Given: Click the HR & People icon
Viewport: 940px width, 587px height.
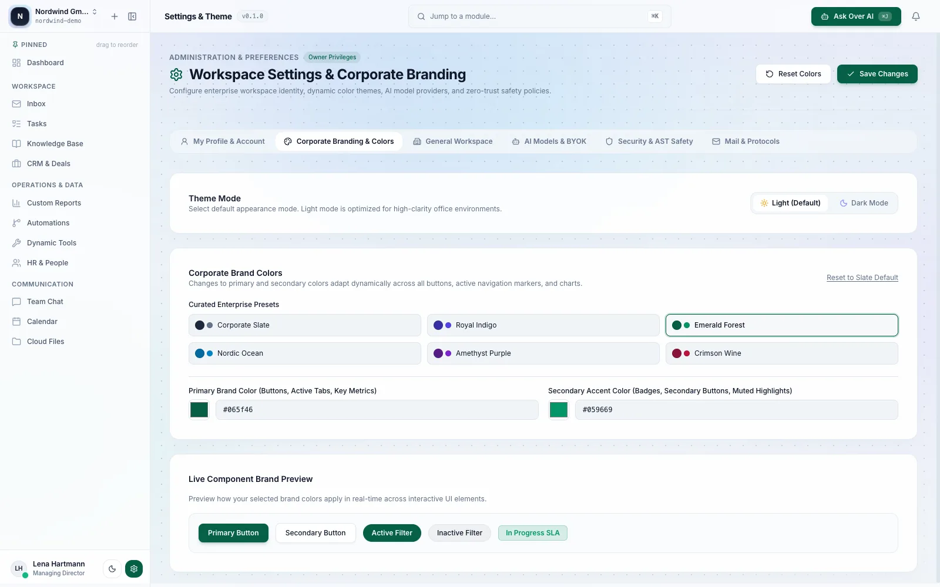Looking at the screenshot, I should [16, 263].
